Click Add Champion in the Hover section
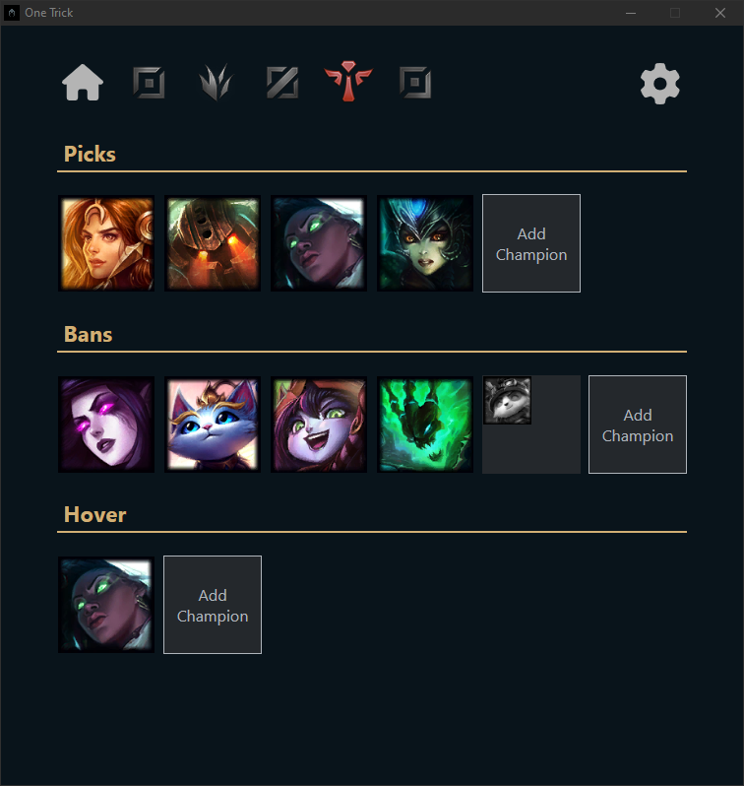 (x=213, y=605)
